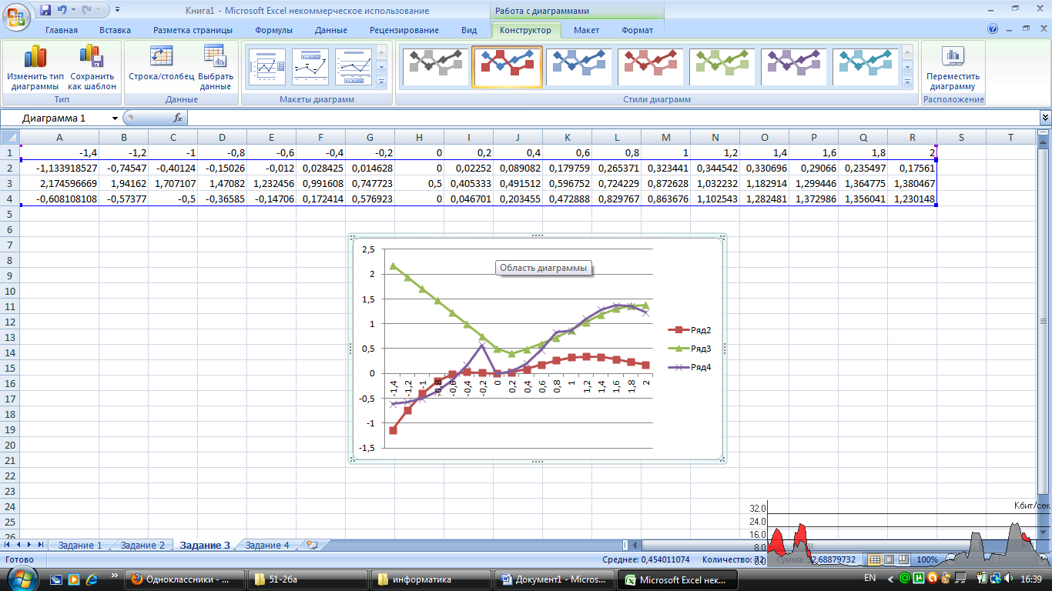Open the undo history dropdown arrow
Viewport: 1052px width, 591px height.
coord(72,10)
